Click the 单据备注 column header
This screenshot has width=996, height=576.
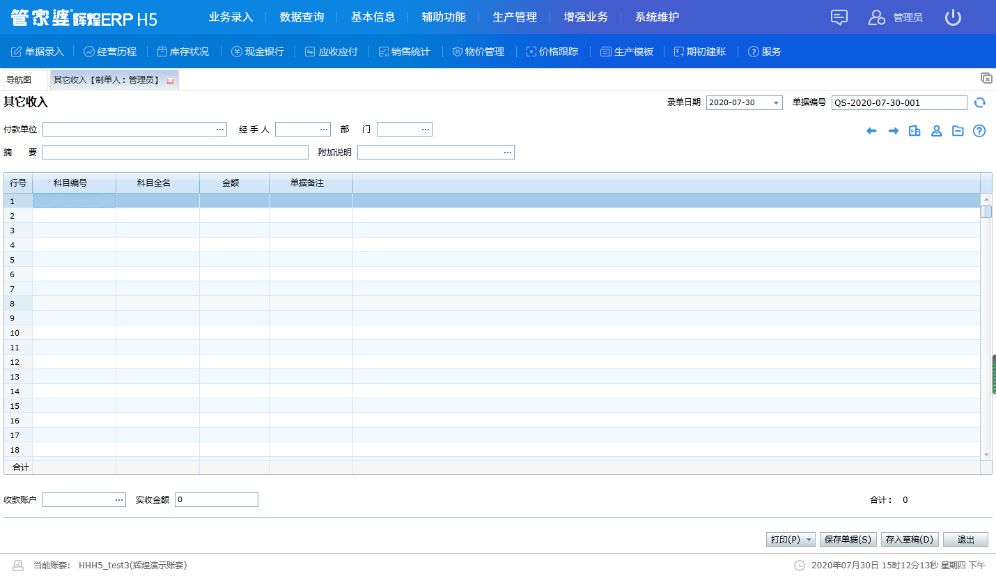point(311,183)
